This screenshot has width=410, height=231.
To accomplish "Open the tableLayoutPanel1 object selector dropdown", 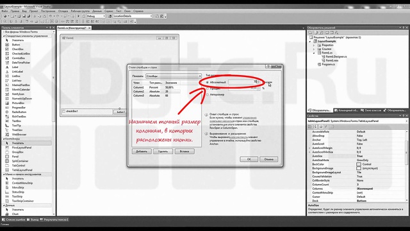I will (407, 121).
